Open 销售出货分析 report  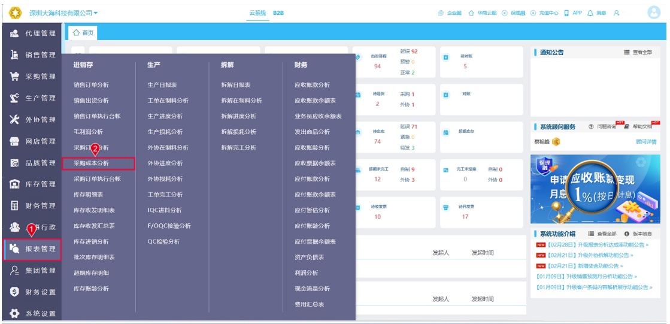click(x=91, y=101)
